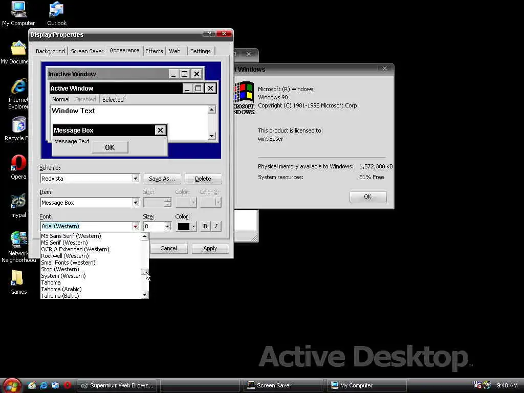Click the Display Properties help question button

click(x=209, y=34)
